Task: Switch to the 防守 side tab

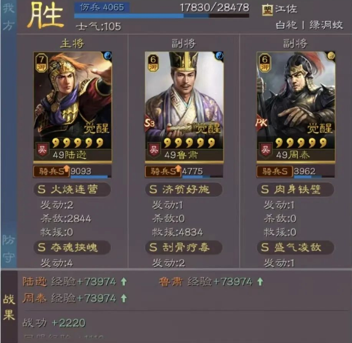Action: click(9, 249)
